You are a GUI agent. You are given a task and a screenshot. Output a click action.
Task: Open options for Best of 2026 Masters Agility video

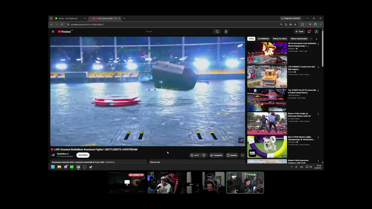(x=318, y=137)
